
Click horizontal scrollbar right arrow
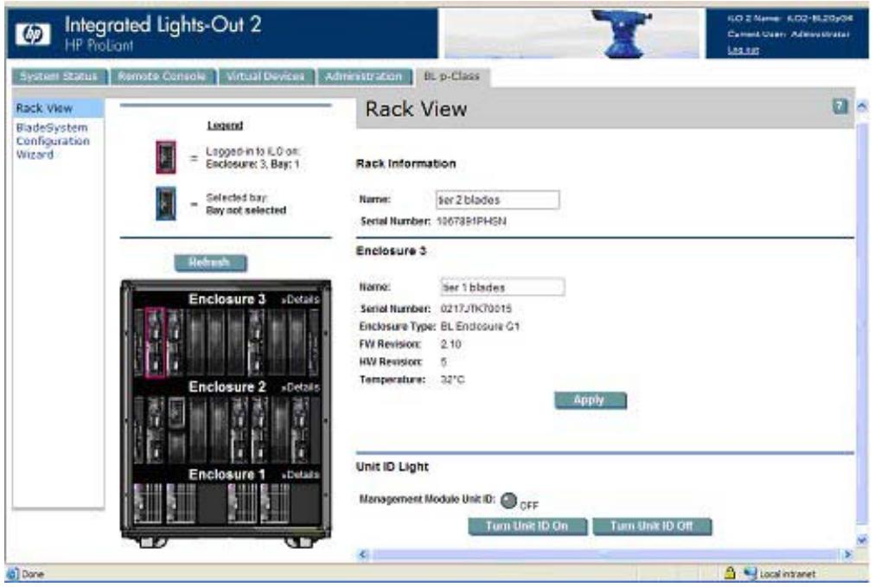pos(847,554)
